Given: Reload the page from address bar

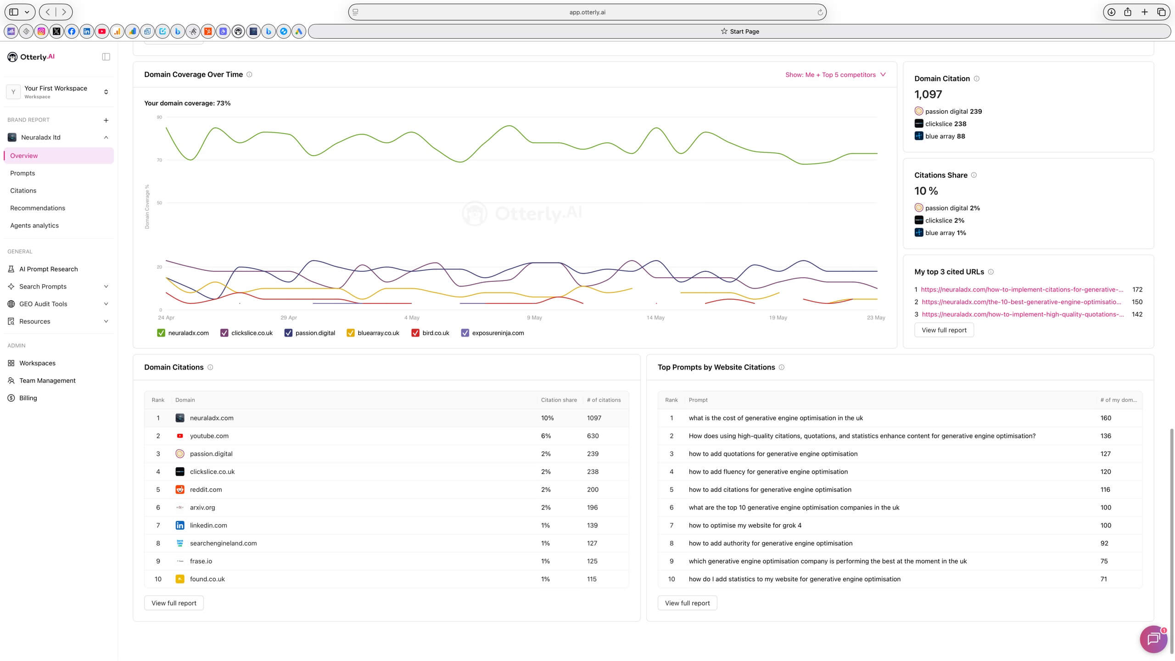Looking at the screenshot, I should [x=820, y=12].
